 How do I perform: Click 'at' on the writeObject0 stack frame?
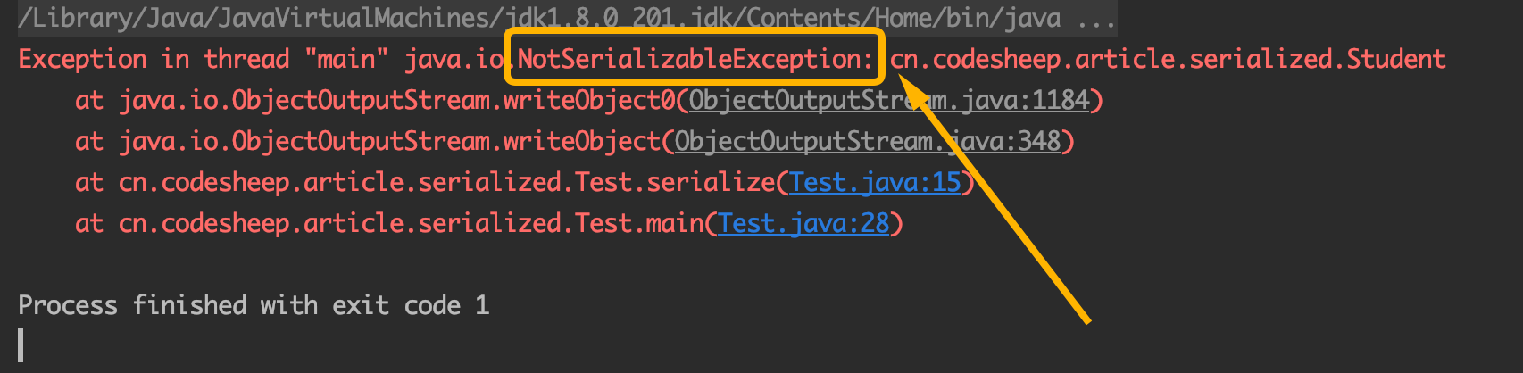point(89,100)
